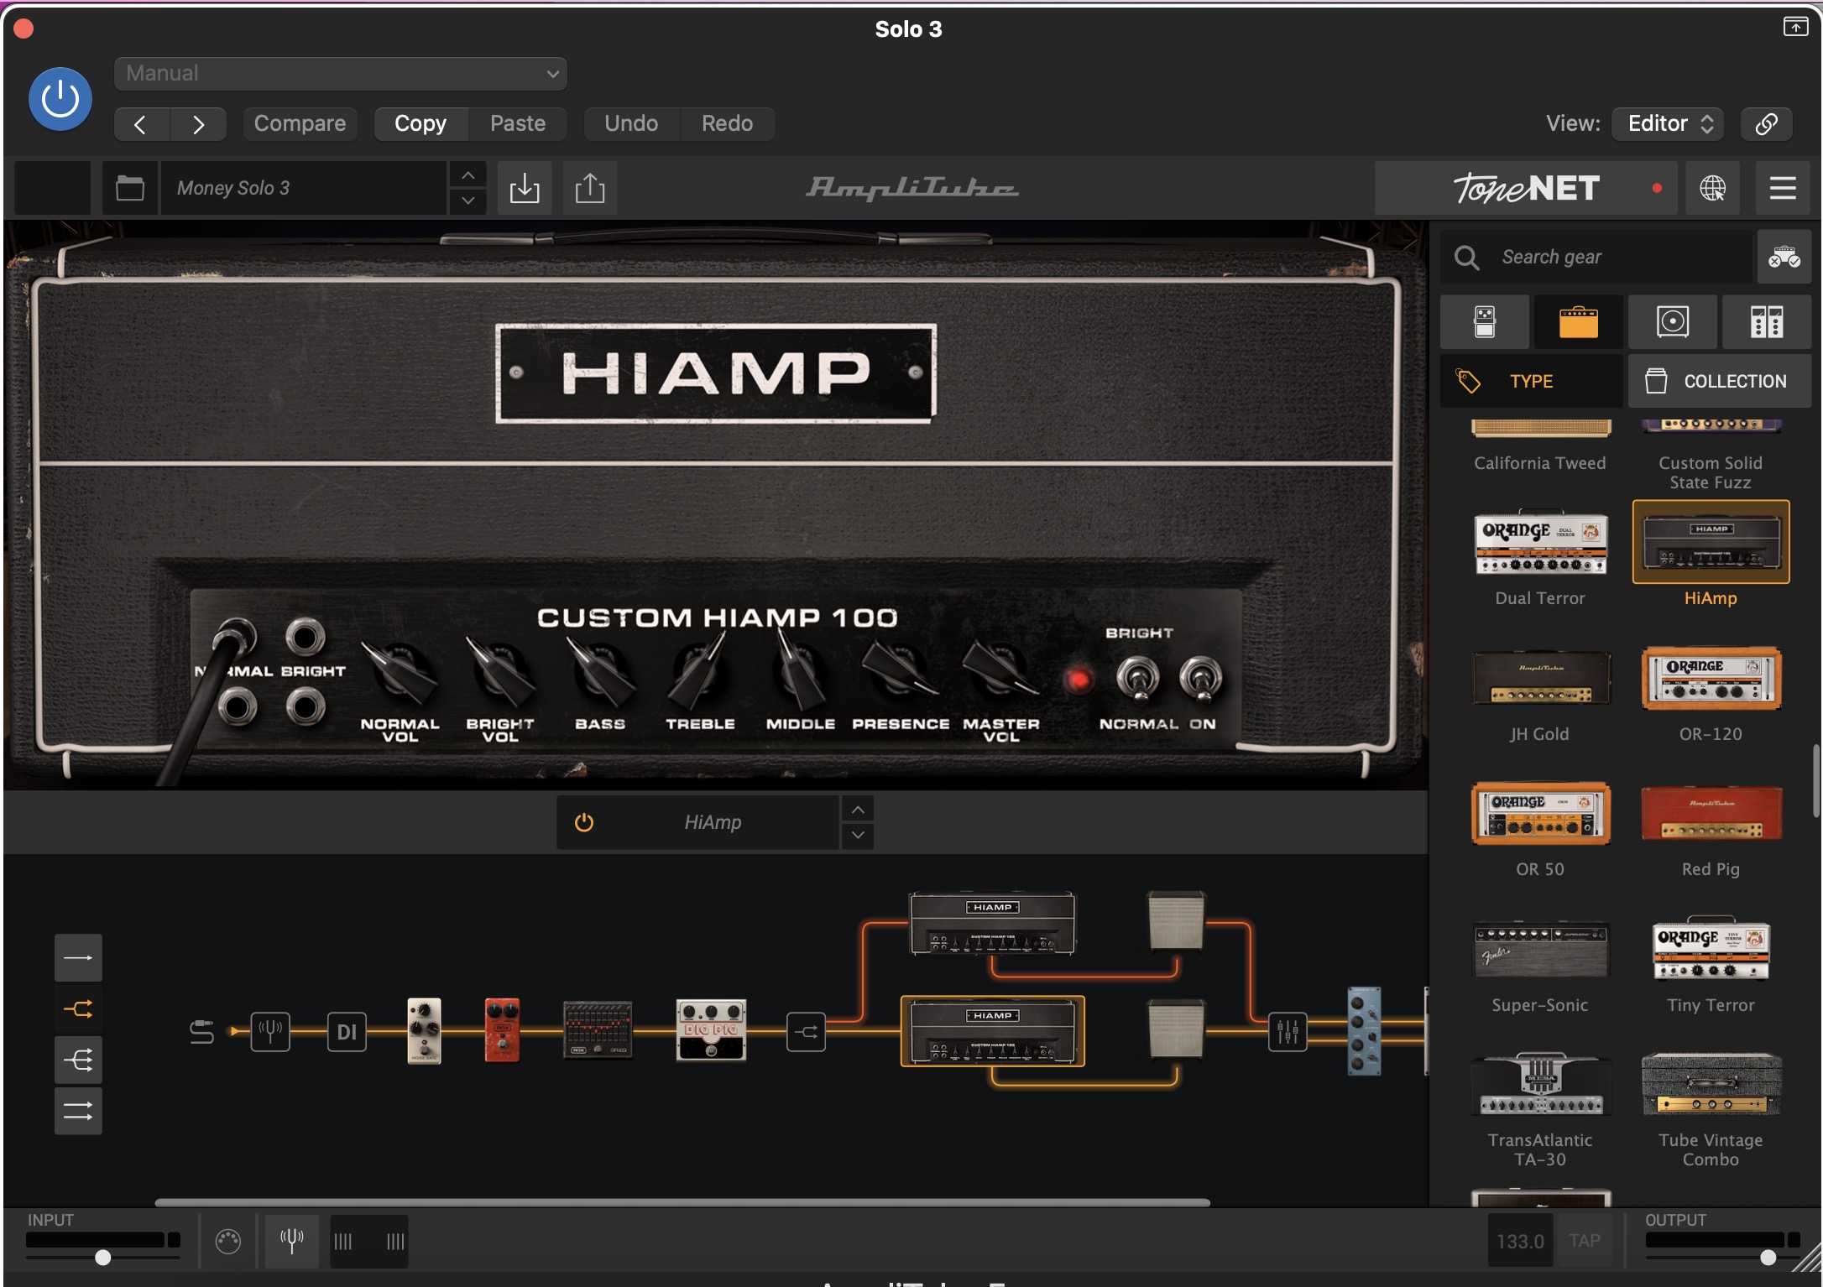Click the export preset share icon

click(x=590, y=188)
